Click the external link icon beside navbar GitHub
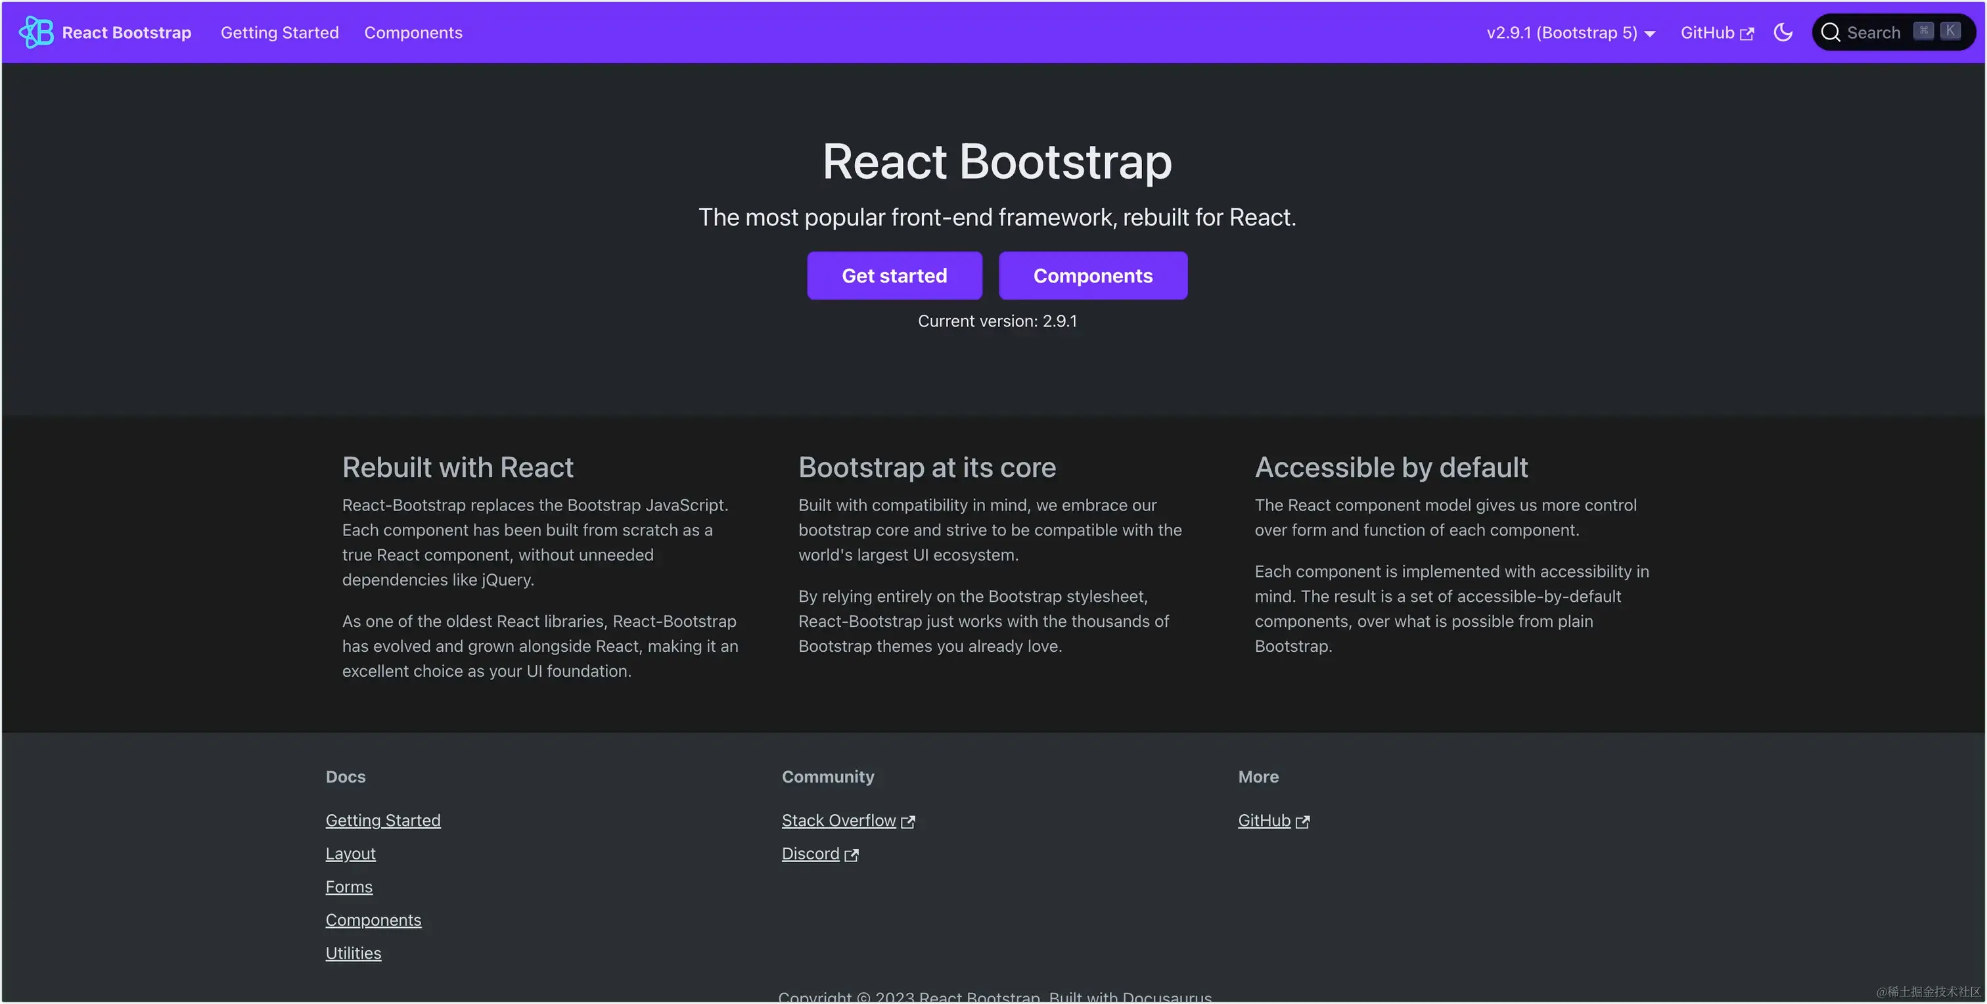This screenshot has height=1004, width=1987. pyautogui.click(x=1747, y=34)
